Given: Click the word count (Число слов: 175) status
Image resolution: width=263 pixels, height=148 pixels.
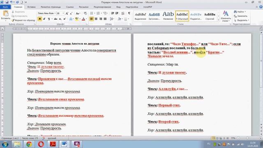Looking at the screenshot, I should tap(30, 138).
